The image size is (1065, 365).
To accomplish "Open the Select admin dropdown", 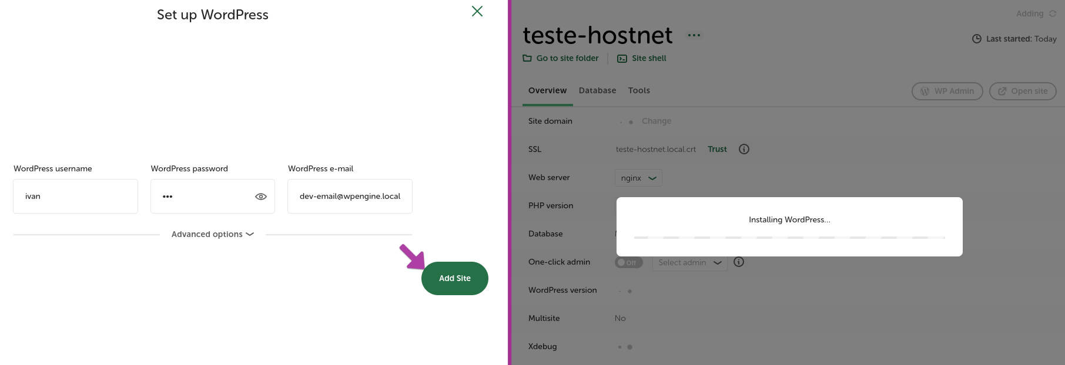I will (690, 262).
